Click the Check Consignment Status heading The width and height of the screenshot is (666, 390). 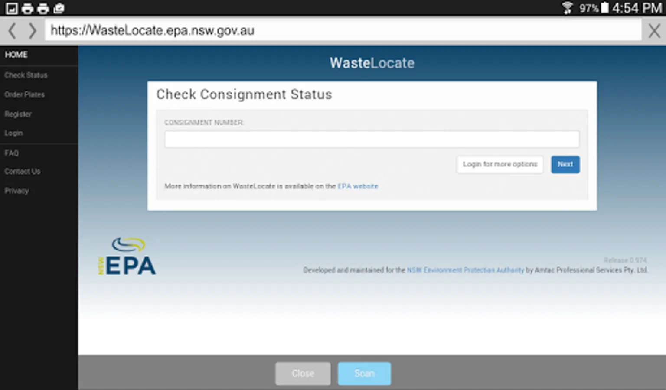pos(244,94)
